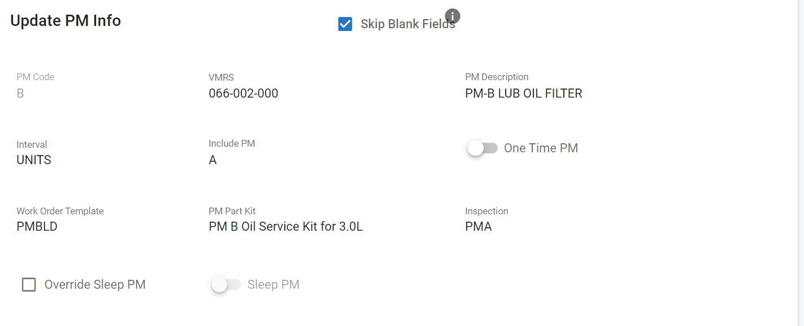Click the Override Sleep PM label text
Image resolution: width=804 pixels, height=326 pixels.
95,285
